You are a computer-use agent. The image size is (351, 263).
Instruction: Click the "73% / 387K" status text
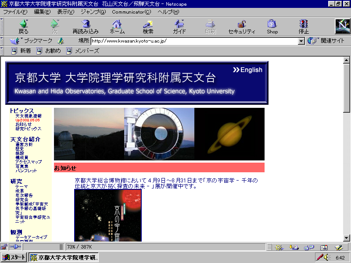click(79, 247)
